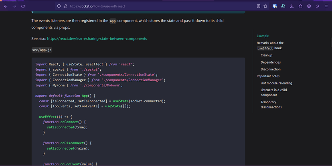Viewport: 332px width, 166px height.
Task: Click the browser back arrow
Action: pyautogui.click(x=6, y=6)
